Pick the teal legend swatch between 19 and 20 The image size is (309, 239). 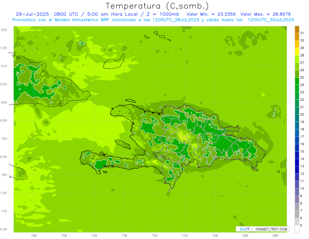[x=297, y=118]
